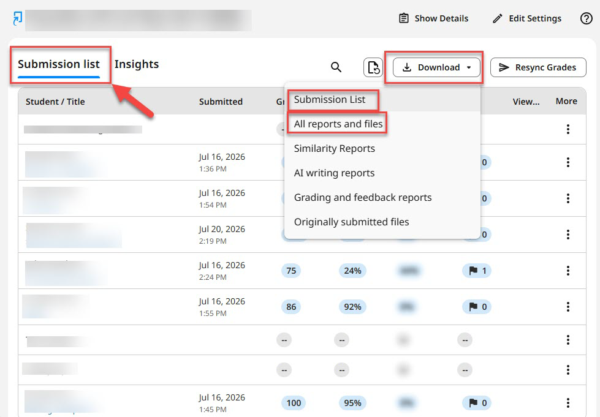
Task: Click the flag badge in the 1:55 PM row
Action: (x=477, y=307)
